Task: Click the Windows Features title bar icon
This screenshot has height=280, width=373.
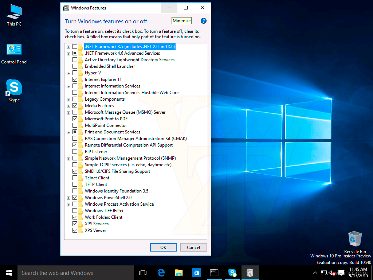Action: tap(66, 8)
